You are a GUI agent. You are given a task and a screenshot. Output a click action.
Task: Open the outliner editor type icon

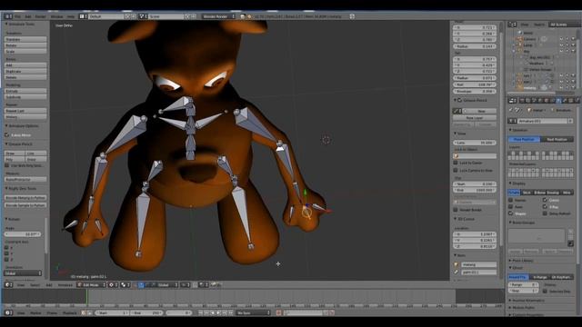tap(512, 25)
